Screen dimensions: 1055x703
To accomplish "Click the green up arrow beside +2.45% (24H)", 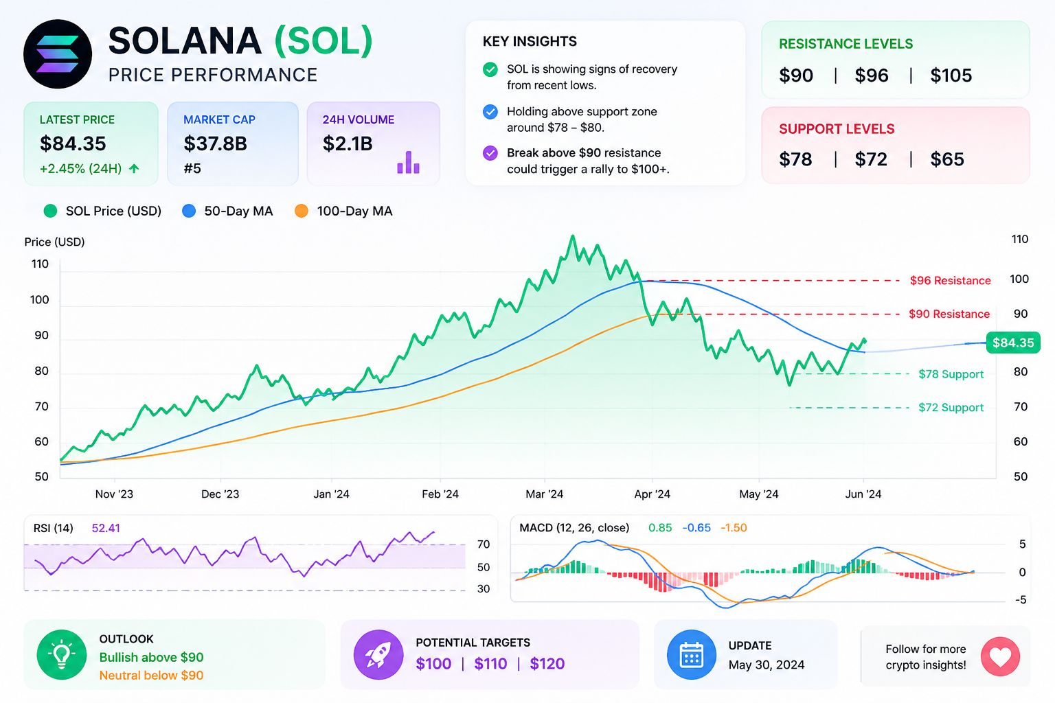I will click(x=134, y=168).
